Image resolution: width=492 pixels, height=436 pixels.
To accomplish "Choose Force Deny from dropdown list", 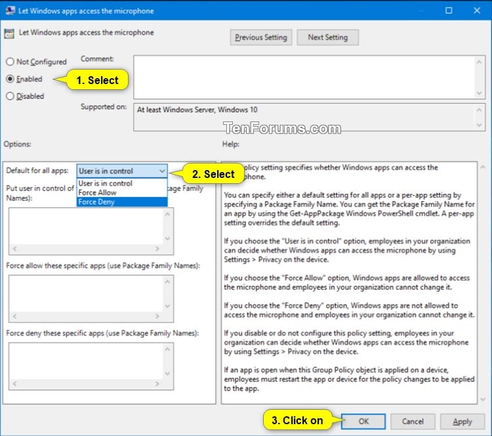I will [122, 202].
